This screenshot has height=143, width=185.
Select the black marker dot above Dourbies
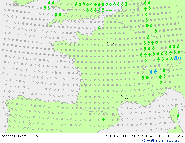[121, 96]
